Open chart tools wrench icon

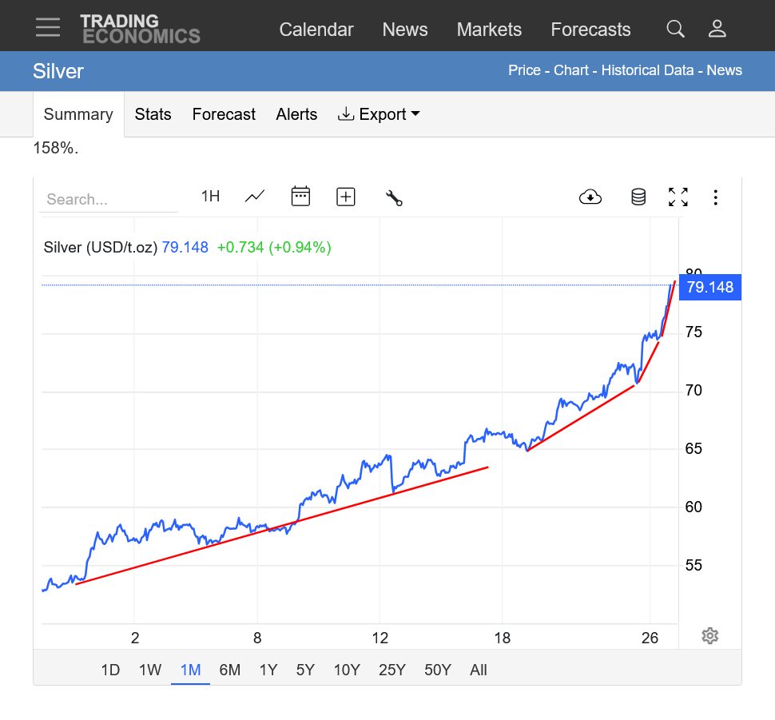click(393, 197)
